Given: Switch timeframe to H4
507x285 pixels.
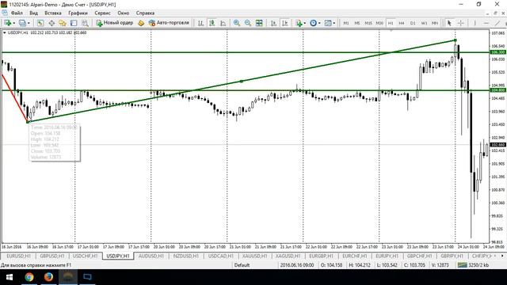Looking at the screenshot, I should 402,23.
